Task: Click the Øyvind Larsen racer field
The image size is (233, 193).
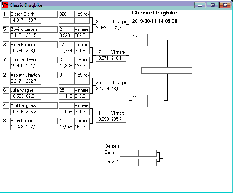Action: click(x=34, y=29)
